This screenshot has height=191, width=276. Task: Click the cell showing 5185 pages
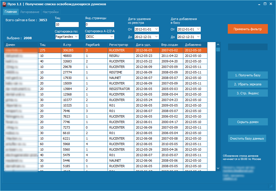[x=73, y=166]
